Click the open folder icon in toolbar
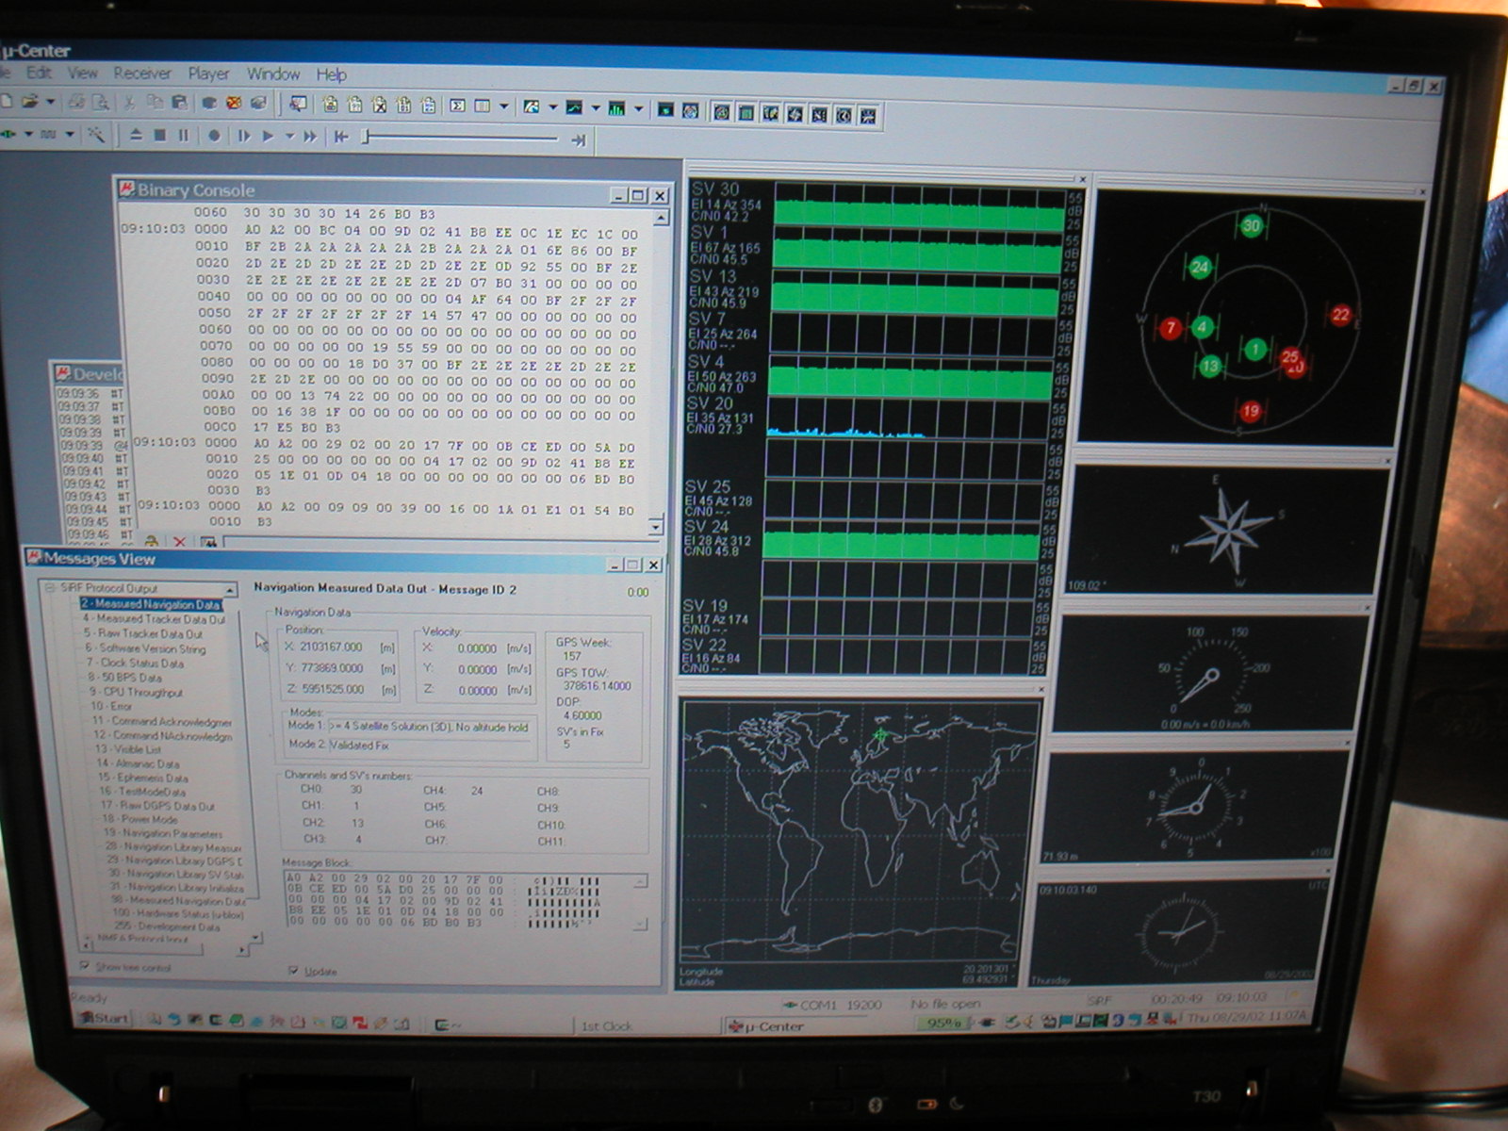1508x1131 pixels. coord(30,101)
